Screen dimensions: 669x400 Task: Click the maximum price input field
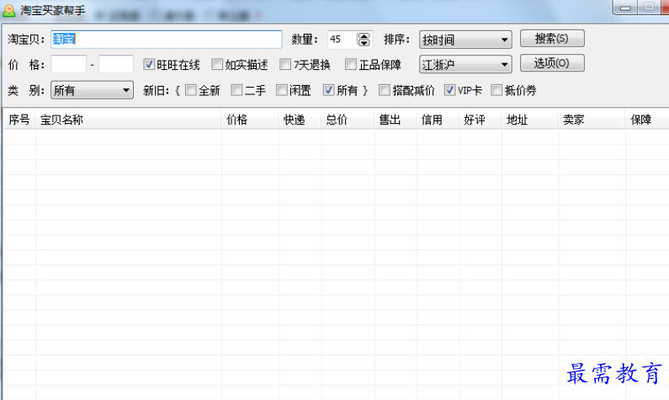pyautogui.click(x=116, y=65)
